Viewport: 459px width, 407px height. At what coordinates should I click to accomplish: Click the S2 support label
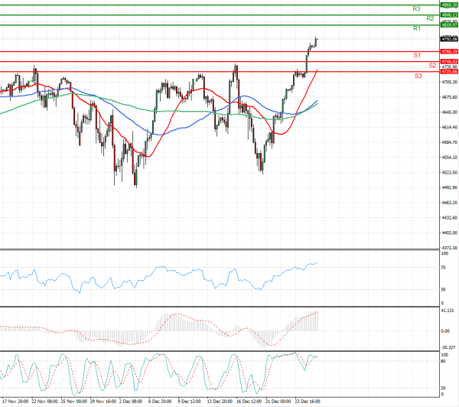click(x=432, y=65)
